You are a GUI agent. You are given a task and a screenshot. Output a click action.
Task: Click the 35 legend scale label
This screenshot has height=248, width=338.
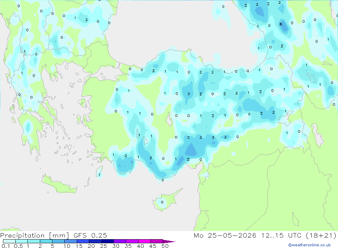click(x=128, y=246)
